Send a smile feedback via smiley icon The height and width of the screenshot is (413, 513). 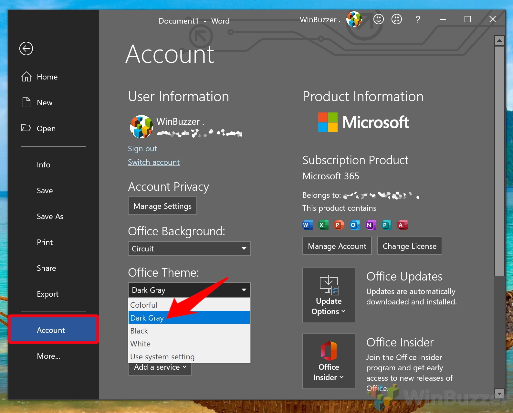(379, 19)
